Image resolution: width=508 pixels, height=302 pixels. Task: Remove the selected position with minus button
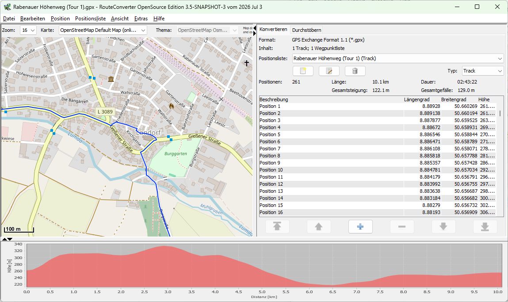402,226
